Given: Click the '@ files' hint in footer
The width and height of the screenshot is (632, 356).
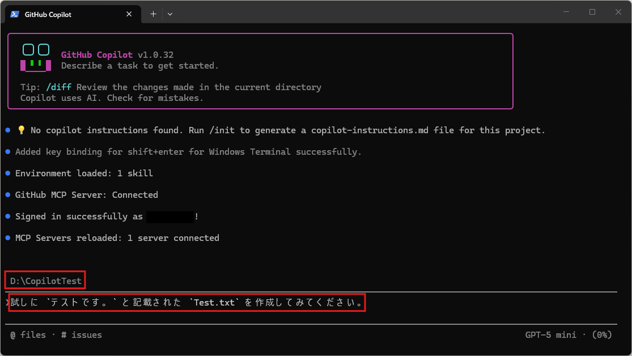Looking at the screenshot, I should click(x=28, y=335).
